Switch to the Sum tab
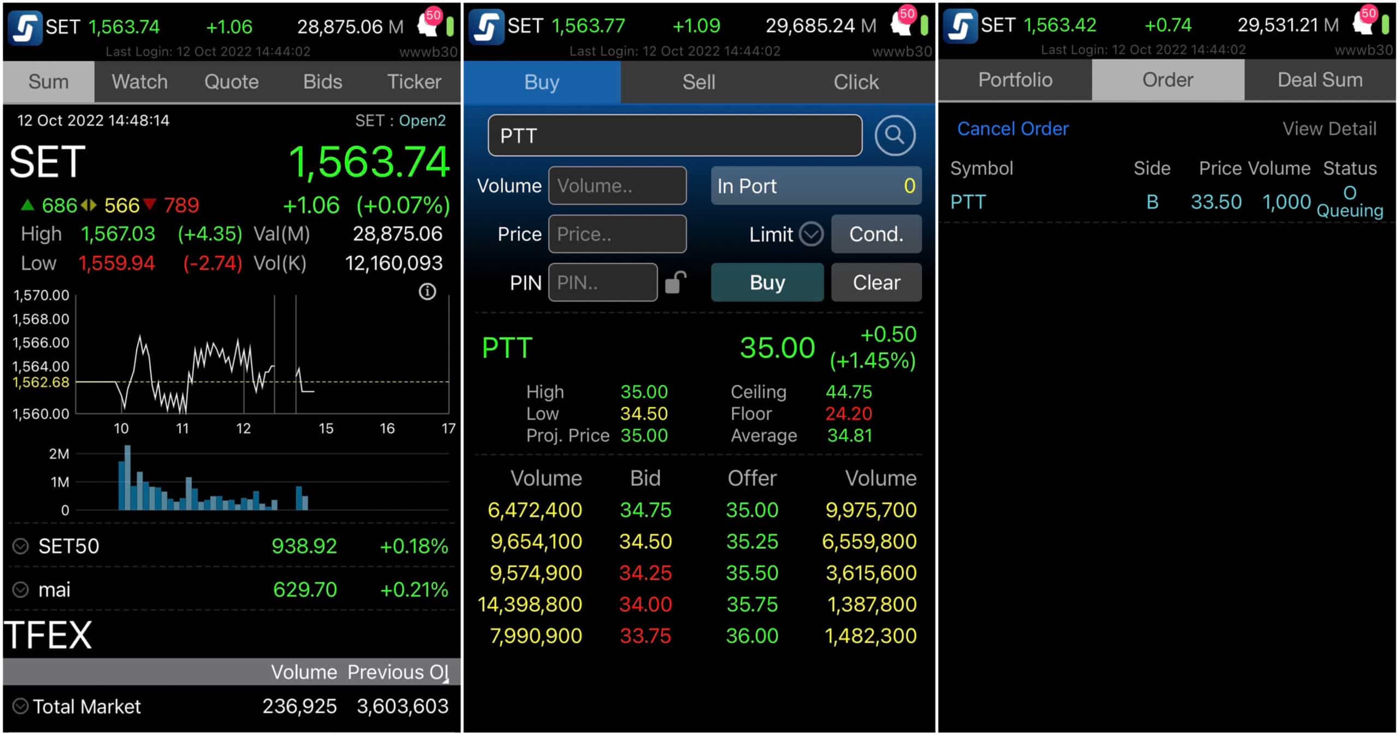The image size is (1399, 735). [49, 81]
